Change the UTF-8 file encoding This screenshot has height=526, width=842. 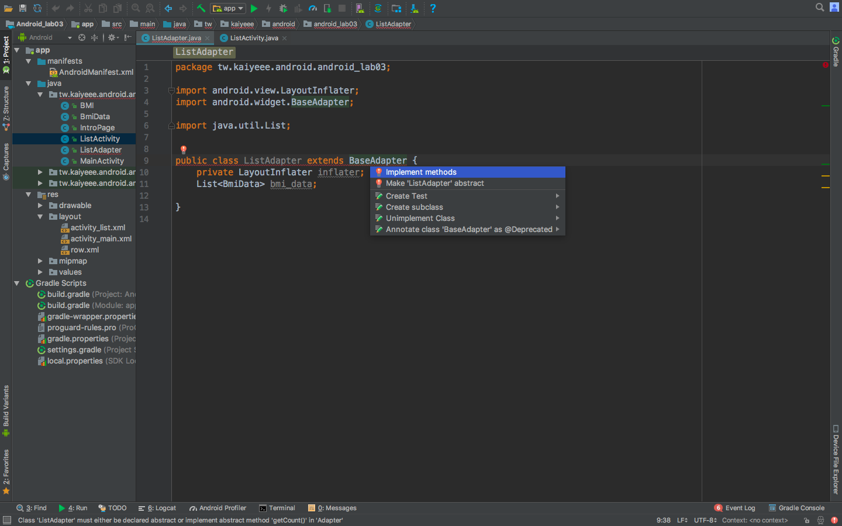pyautogui.click(x=705, y=520)
